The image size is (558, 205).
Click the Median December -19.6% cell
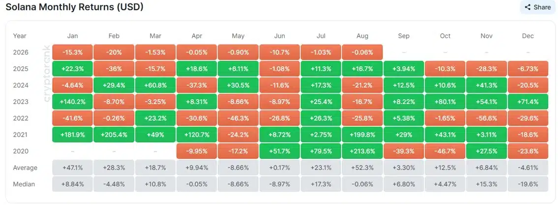click(528, 184)
